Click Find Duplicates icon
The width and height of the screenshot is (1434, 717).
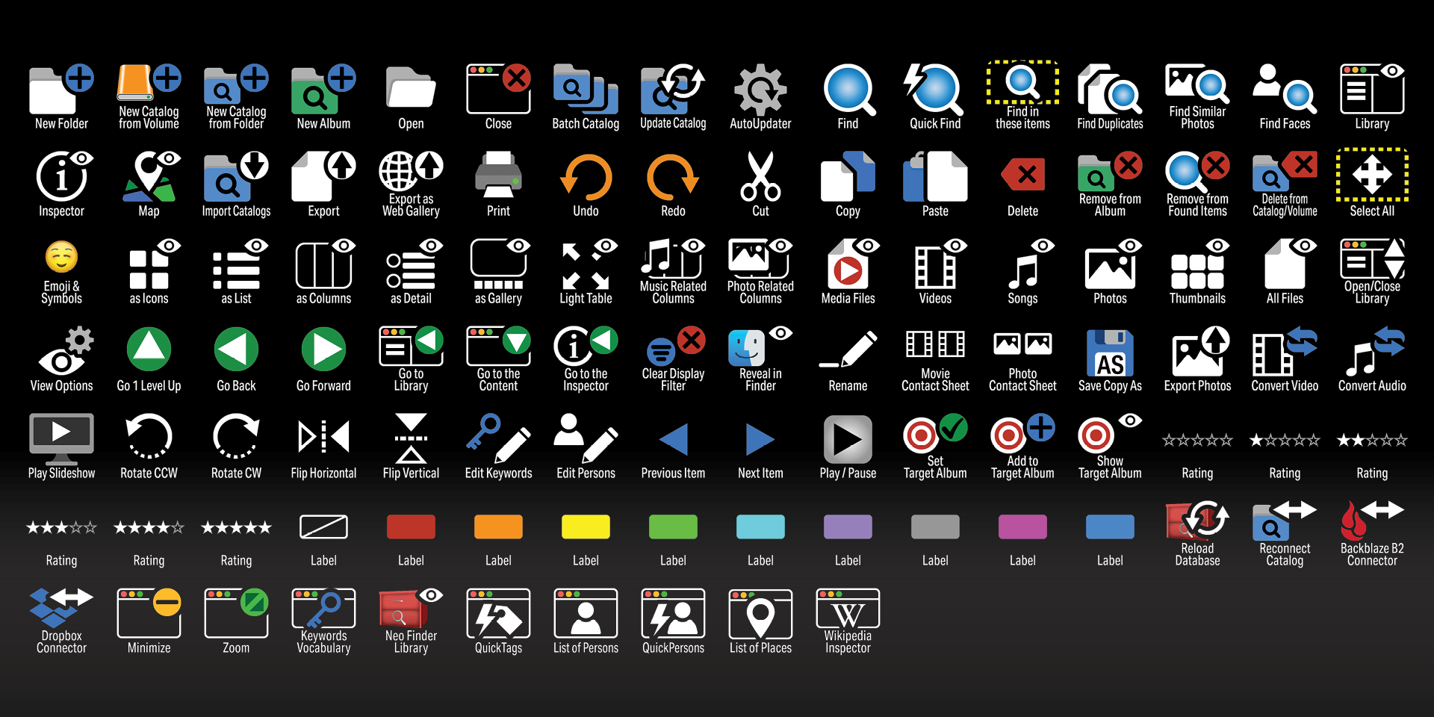tap(1110, 89)
